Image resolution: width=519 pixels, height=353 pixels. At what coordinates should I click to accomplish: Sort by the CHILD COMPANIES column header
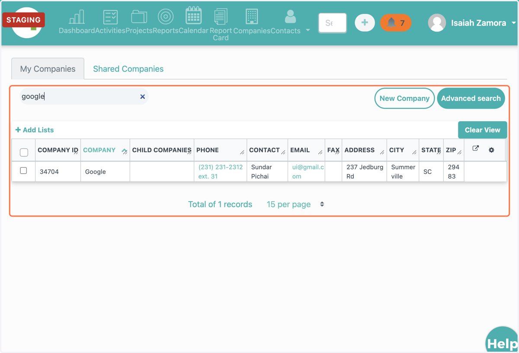click(162, 150)
